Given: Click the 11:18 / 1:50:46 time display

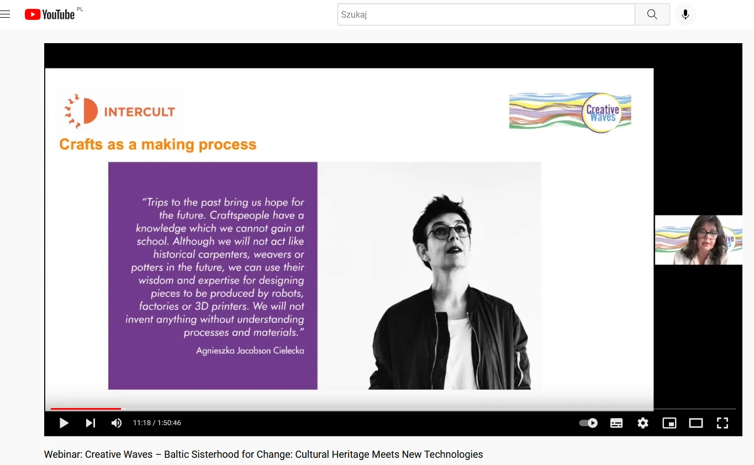Looking at the screenshot, I should click(x=157, y=423).
